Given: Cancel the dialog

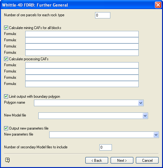Looking at the screenshot, I should [x=147, y=161].
